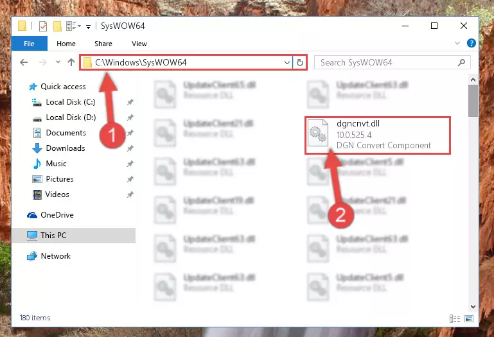Click the 180 items status text
The image size is (494, 337).
(x=35, y=318)
